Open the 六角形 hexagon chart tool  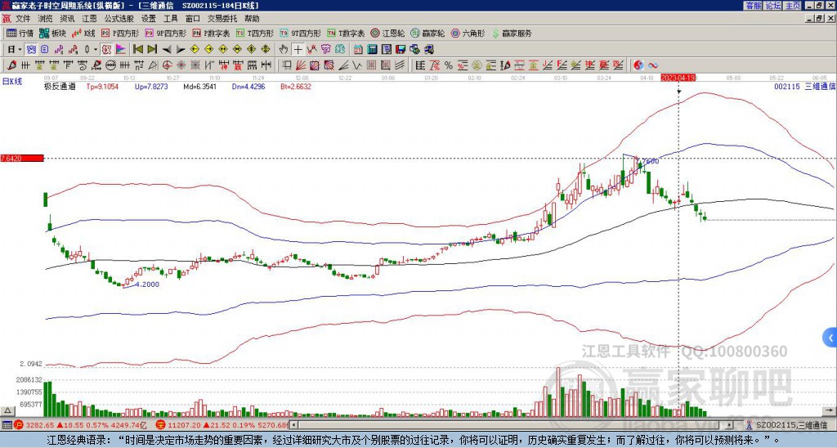pos(468,34)
